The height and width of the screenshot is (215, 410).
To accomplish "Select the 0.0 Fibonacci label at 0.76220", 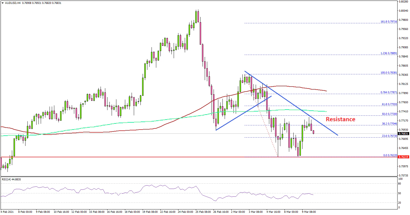I will pyautogui.click(x=390, y=155).
